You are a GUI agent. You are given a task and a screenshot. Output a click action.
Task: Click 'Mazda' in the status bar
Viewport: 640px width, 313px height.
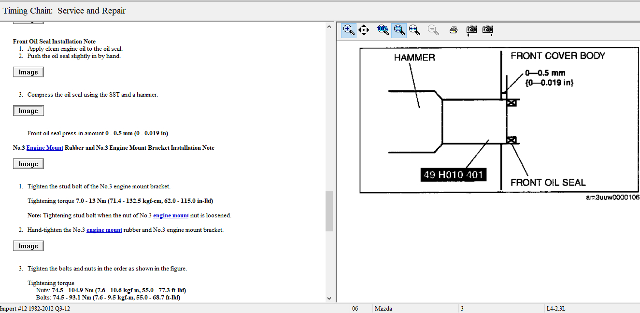click(384, 309)
